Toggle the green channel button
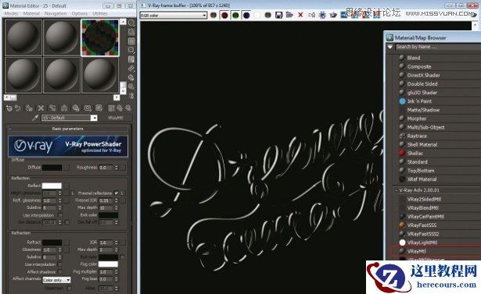The height and width of the screenshot is (294, 481). click(x=235, y=15)
